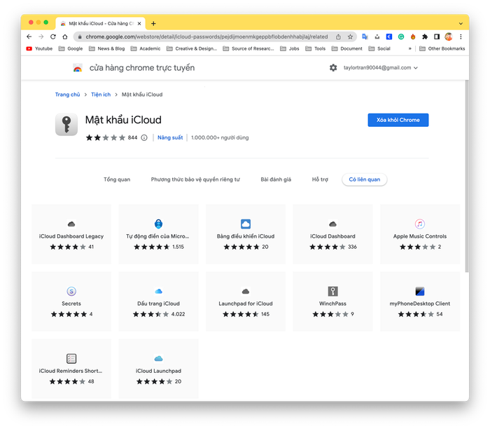Viewport: 490px width, 429px height.
Task: Open the Năng suất category link
Action: click(170, 137)
